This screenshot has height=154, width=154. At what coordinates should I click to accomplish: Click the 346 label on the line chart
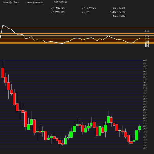click(147, 31)
